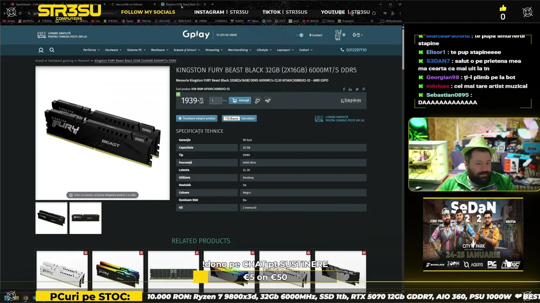This screenshot has width=540, height=303.
Task: Open the shopping cart icon
Action: 338,35
